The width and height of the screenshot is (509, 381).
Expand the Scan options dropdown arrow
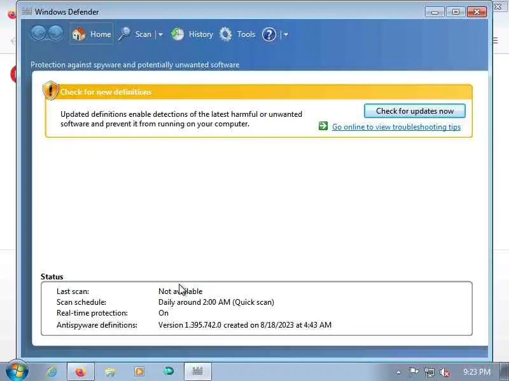160,34
